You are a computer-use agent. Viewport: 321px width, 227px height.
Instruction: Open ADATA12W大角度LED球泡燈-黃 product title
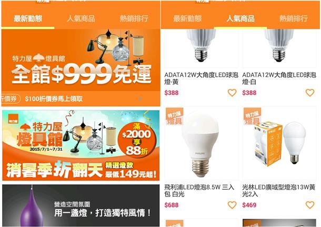point(201,78)
